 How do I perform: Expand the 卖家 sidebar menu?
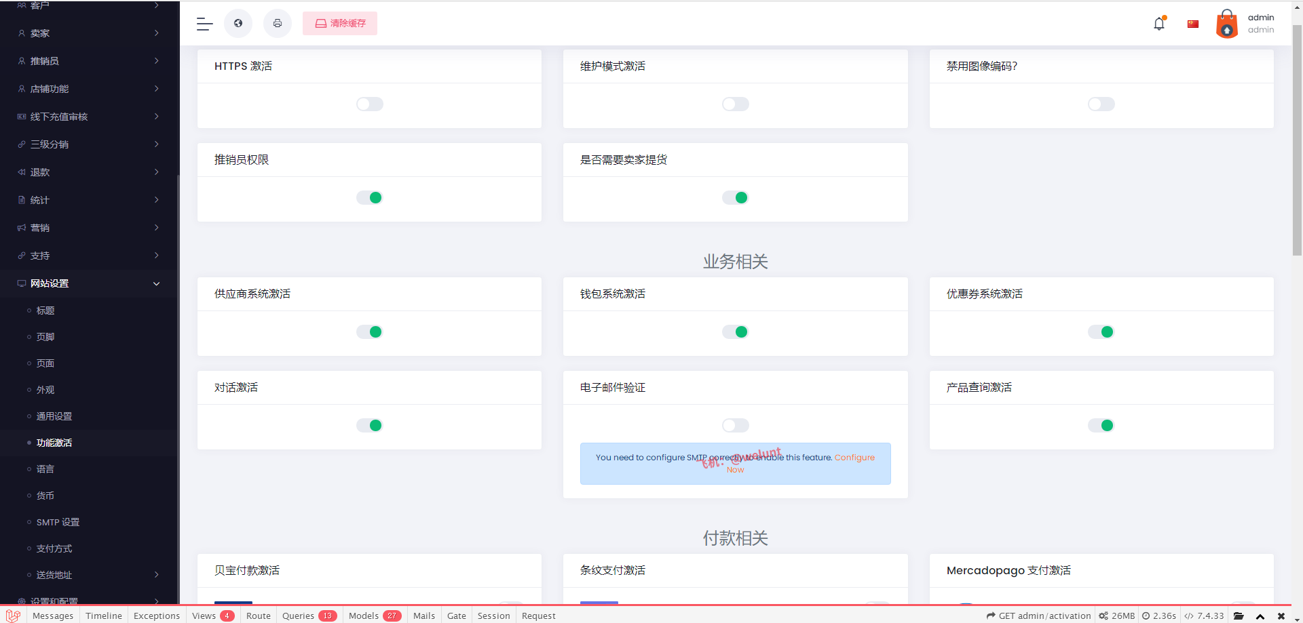pyautogui.click(x=89, y=33)
